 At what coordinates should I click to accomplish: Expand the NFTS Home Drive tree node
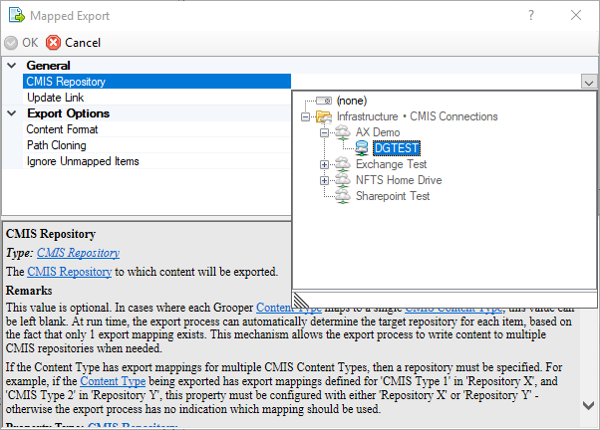coord(324,180)
